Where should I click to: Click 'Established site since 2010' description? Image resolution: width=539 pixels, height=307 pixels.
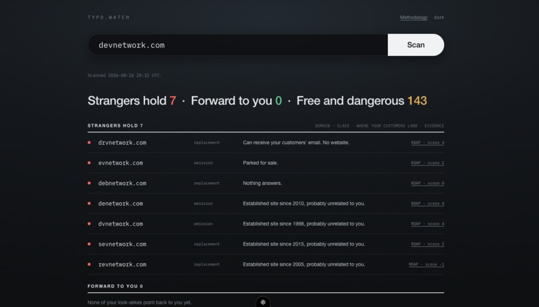pos(304,204)
